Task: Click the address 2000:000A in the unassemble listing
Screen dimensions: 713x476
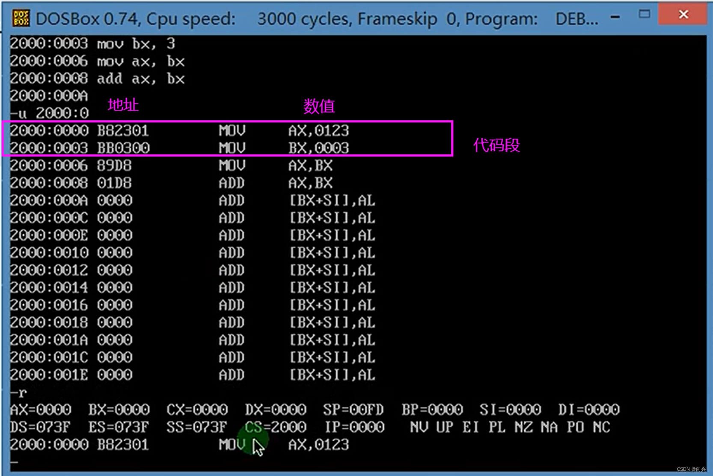Action: coord(49,201)
